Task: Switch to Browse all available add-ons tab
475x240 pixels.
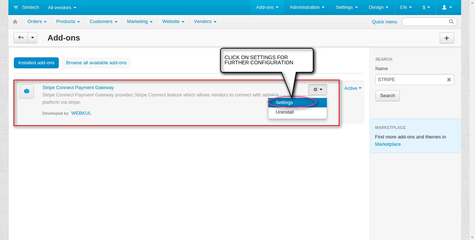Action: [x=96, y=63]
